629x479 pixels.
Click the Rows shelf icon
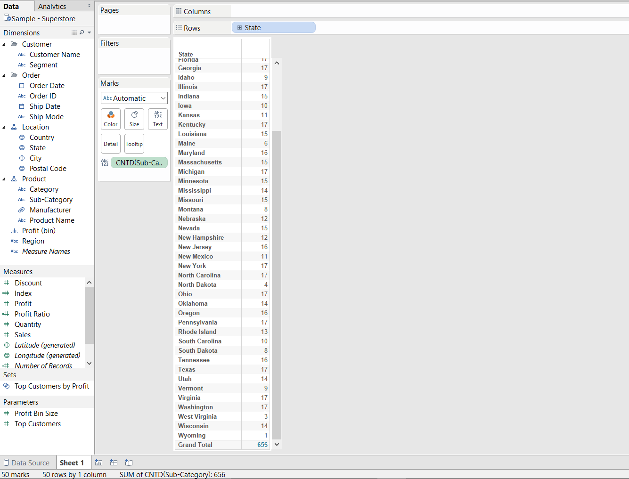pyautogui.click(x=179, y=28)
